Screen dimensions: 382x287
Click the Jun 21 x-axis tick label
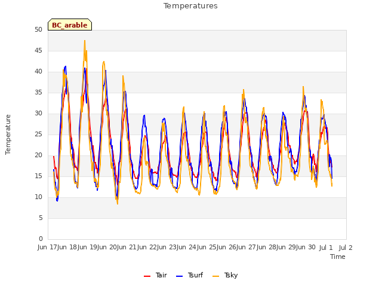(128, 248)
